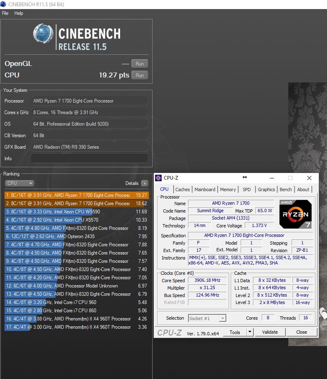This screenshot has width=327, height=379.
Task: Click the Details arrow button in Ranking
Action: pyautogui.click(x=144, y=183)
